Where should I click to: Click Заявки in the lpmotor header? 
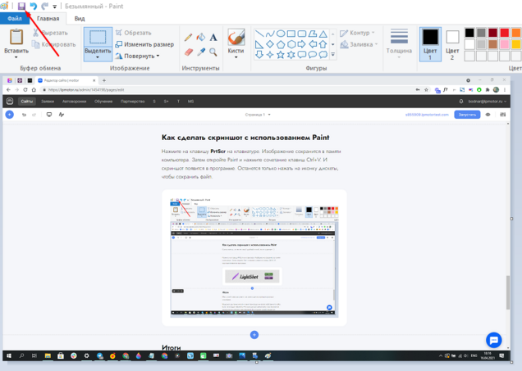48,102
